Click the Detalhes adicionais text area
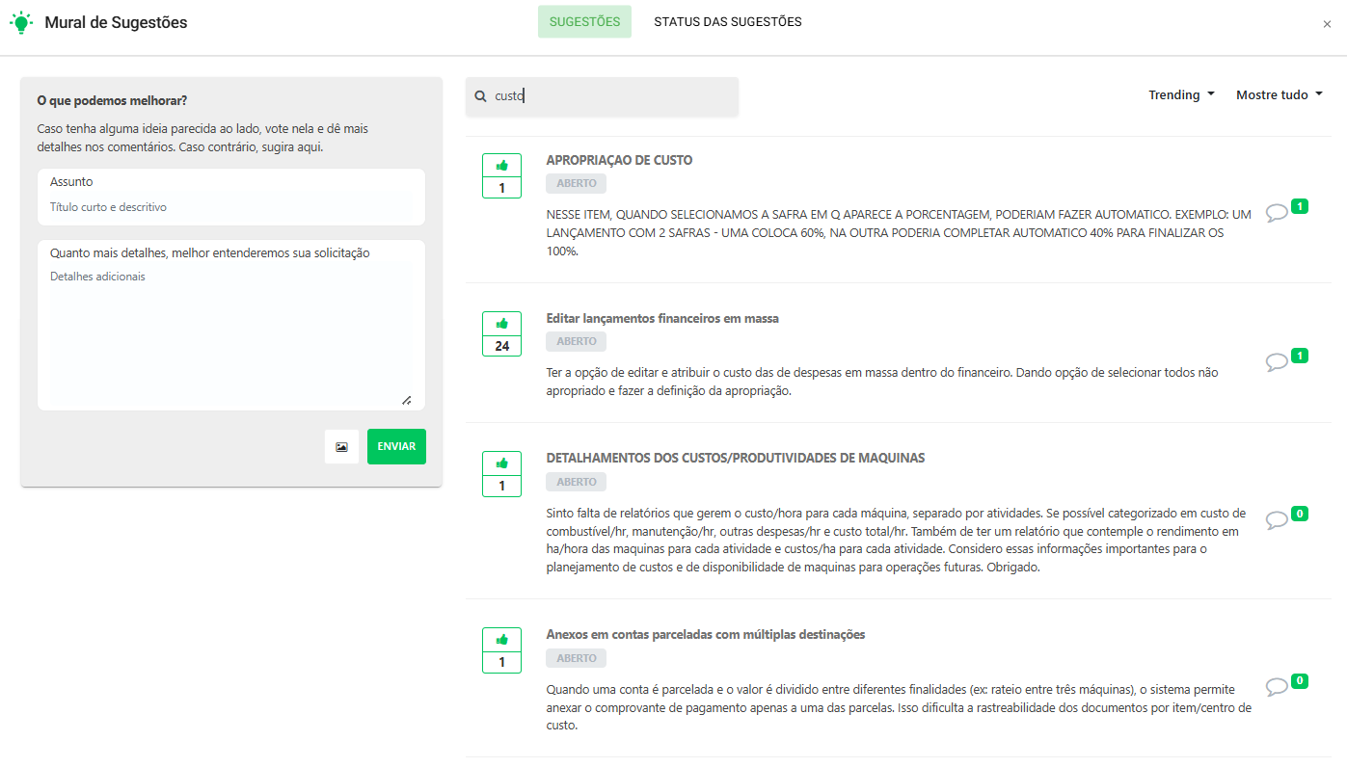The image size is (1347, 767). [231, 332]
